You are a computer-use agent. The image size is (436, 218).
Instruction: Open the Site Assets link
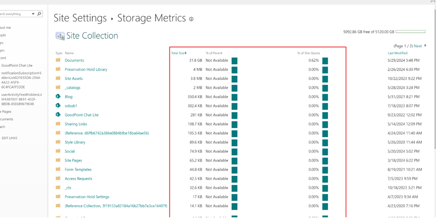click(x=74, y=79)
